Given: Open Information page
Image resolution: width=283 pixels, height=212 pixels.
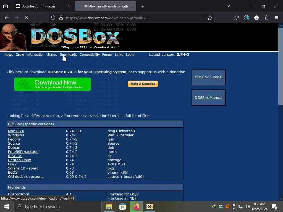Looking at the screenshot, I should click(x=35, y=55).
